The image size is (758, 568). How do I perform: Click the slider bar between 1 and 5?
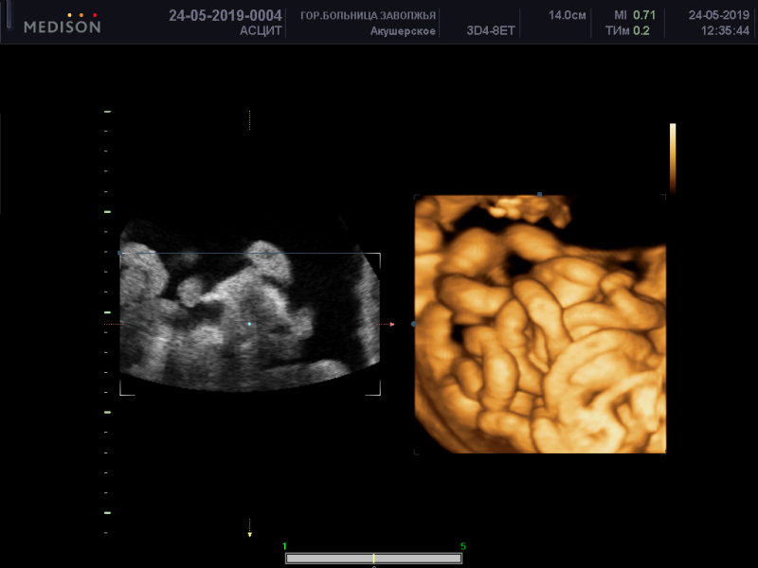[373, 559]
